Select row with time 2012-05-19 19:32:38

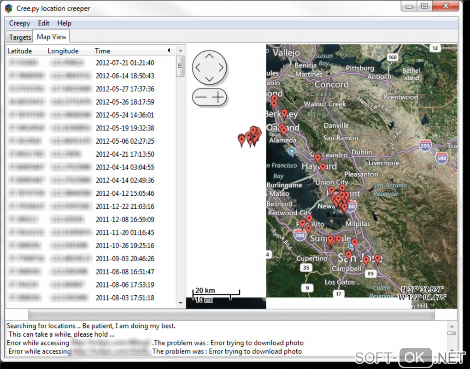pyautogui.click(x=91, y=128)
